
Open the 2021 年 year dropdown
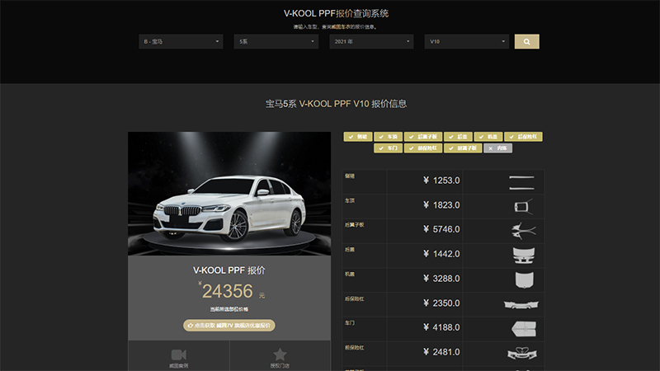pyautogui.click(x=371, y=41)
